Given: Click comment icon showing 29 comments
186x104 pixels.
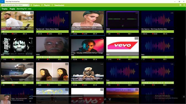Looking at the screenshot, I should (x=94, y=34).
